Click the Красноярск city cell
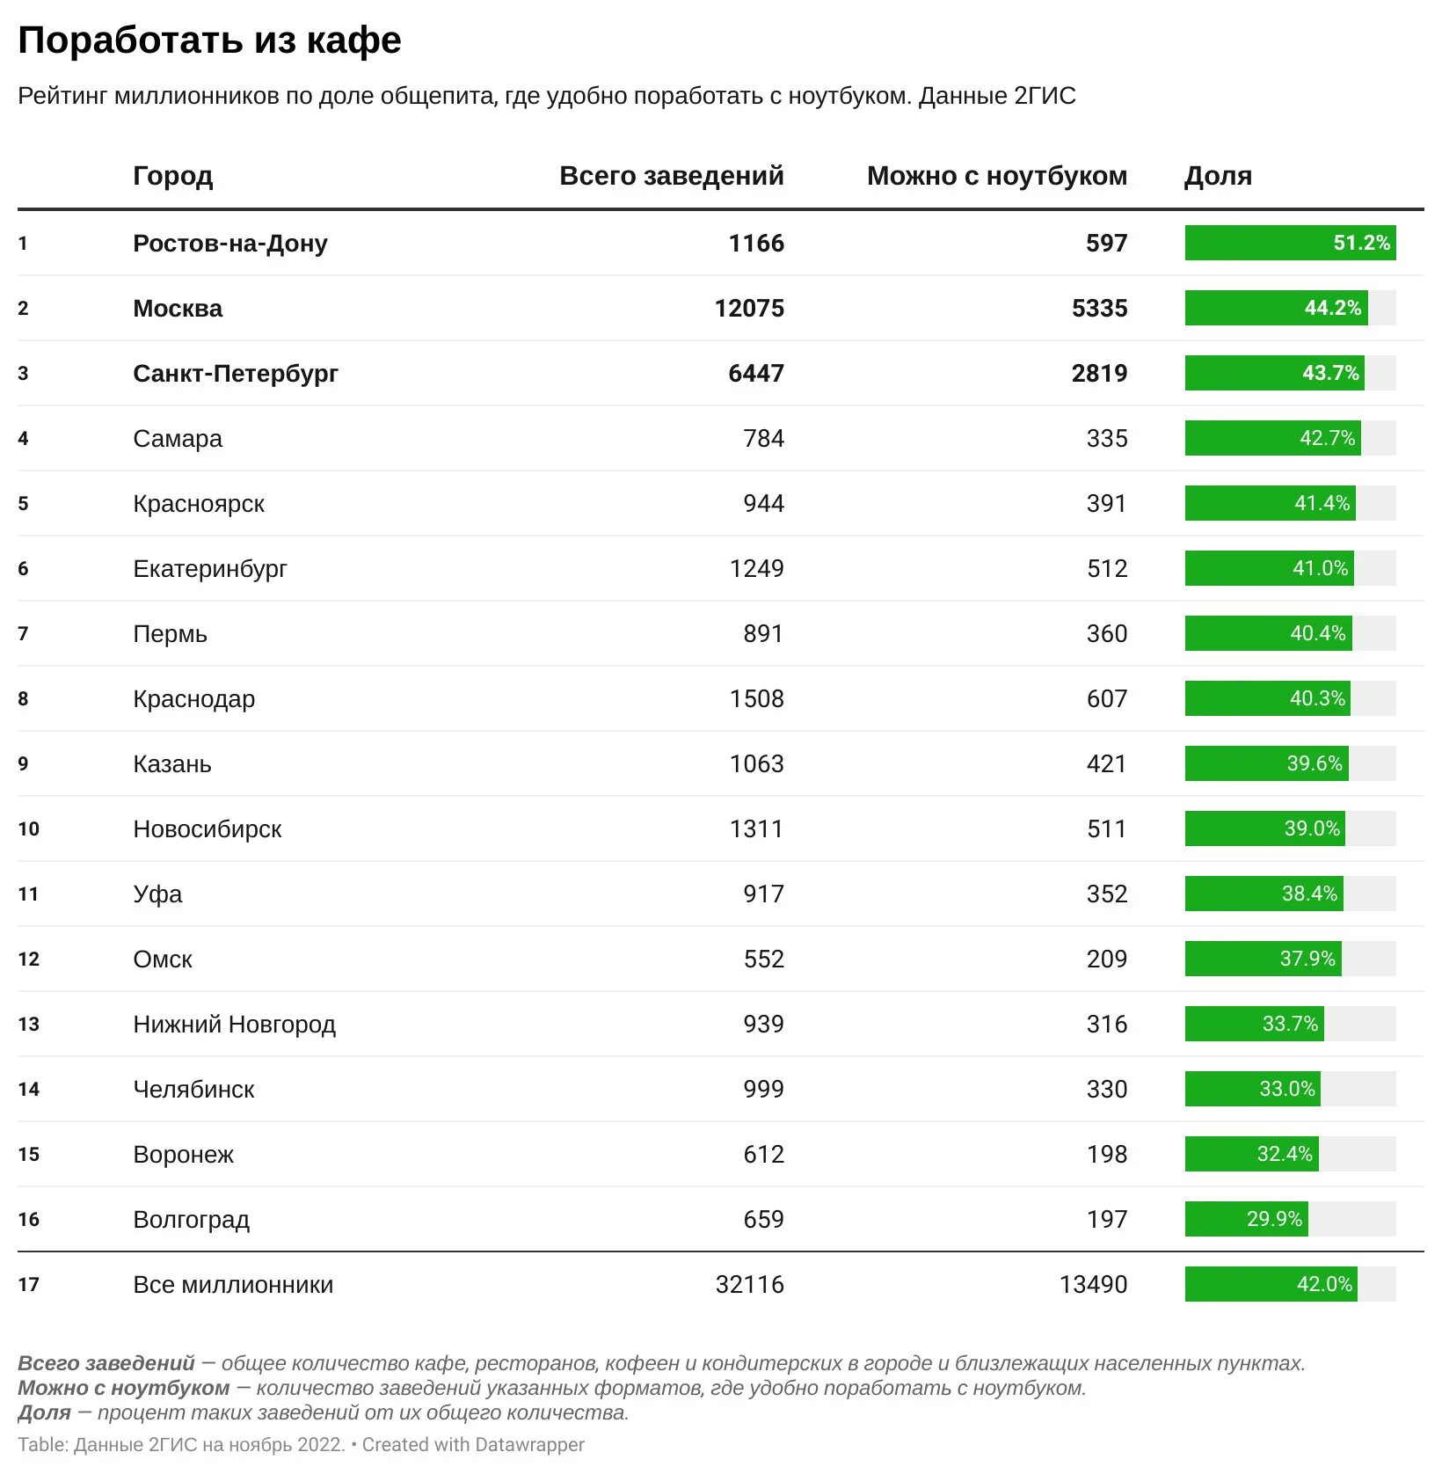 (199, 504)
